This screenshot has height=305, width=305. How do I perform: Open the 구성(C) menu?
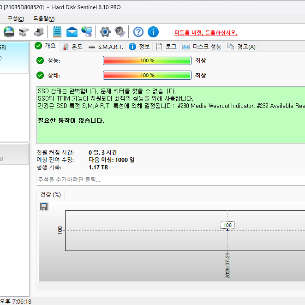point(16,18)
